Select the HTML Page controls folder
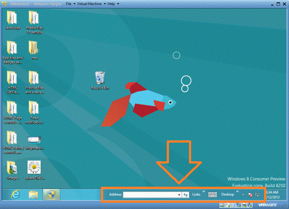The width and height of the screenshot is (289, 209). pyautogui.click(x=12, y=112)
